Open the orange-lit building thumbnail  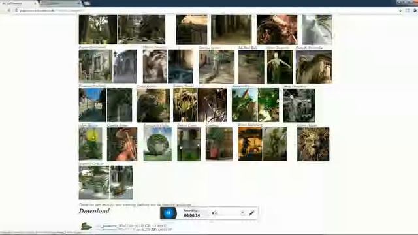tap(250, 144)
